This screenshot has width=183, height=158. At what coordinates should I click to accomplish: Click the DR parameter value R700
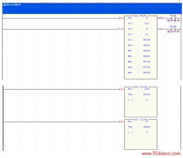[x=147, y=62]
